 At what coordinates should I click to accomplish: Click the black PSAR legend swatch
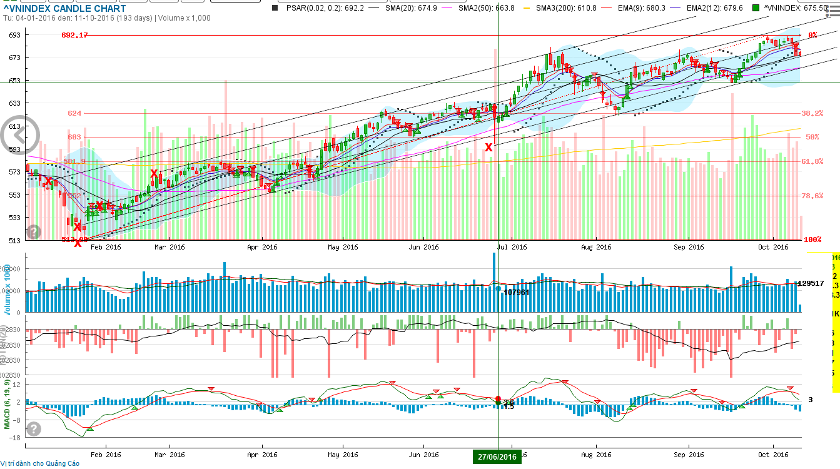pos(275,8)
